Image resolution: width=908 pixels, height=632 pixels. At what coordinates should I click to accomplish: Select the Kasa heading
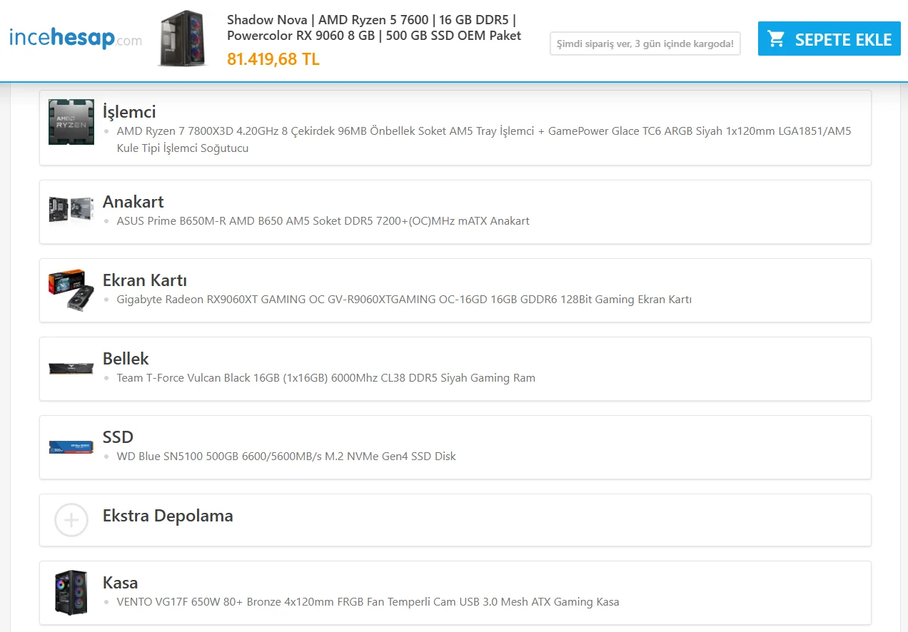click(121, 583)
